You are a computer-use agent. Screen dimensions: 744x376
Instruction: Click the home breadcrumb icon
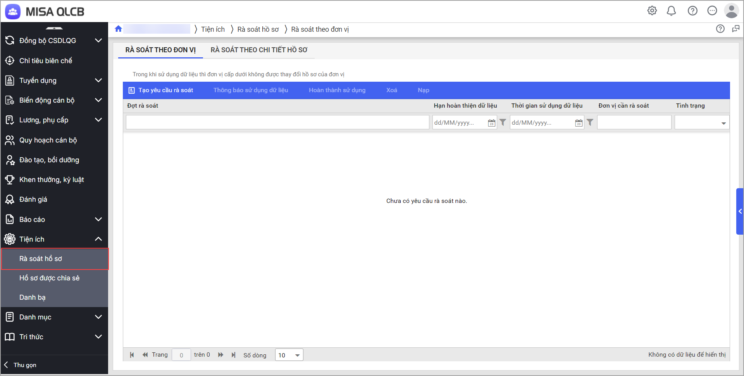[x=119, y=29]
